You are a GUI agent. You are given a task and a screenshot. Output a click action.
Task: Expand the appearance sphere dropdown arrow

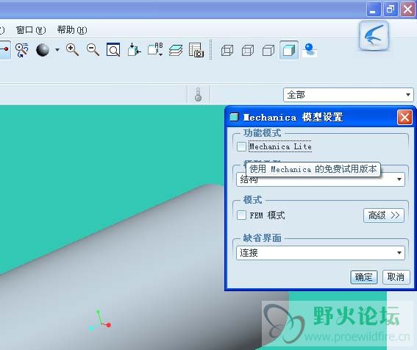point(57,50)
